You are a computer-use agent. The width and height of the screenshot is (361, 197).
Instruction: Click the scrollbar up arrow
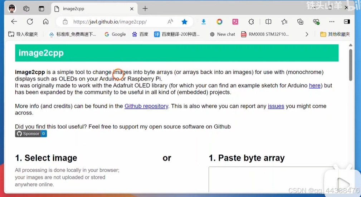[x=350, y=45]
